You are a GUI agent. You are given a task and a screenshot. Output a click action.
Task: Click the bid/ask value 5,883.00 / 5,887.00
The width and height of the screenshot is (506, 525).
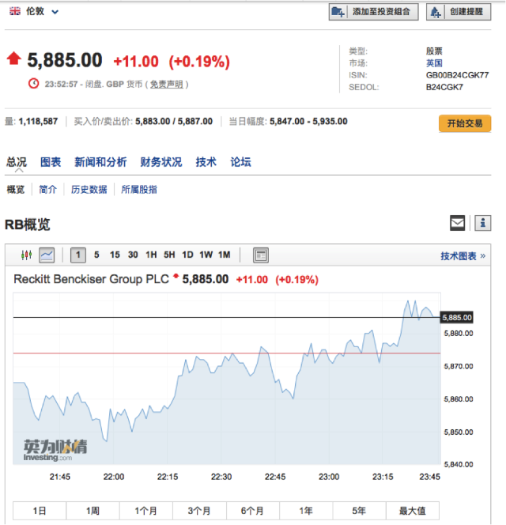click(174, 121)
